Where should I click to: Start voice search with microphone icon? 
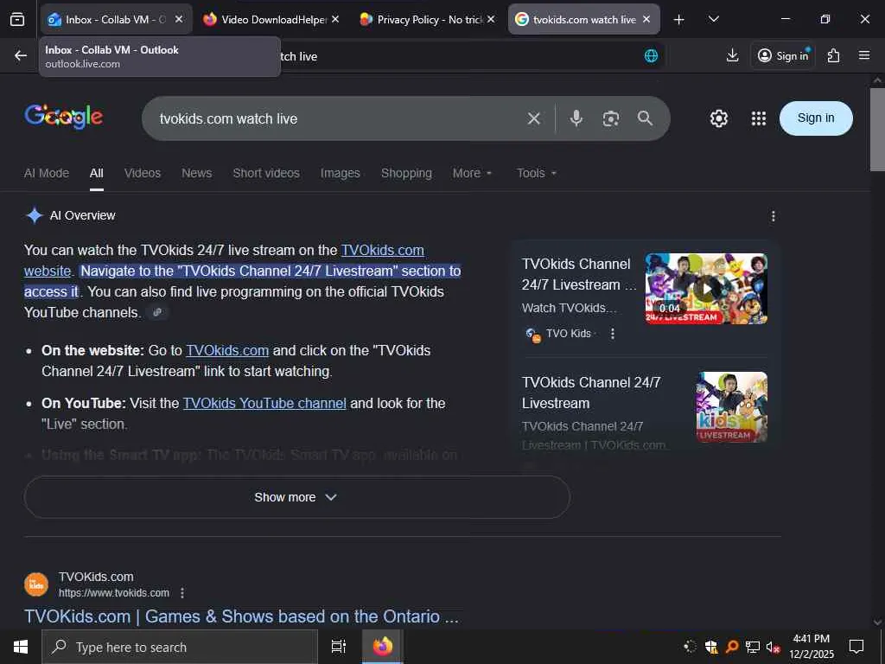click(576, 118)
